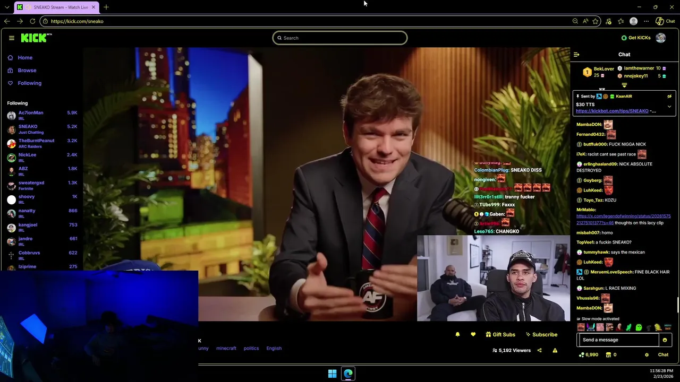The height and width of the screenshot is (382, 680).
Task: Open browser profile icon
Action: (633, 21)
